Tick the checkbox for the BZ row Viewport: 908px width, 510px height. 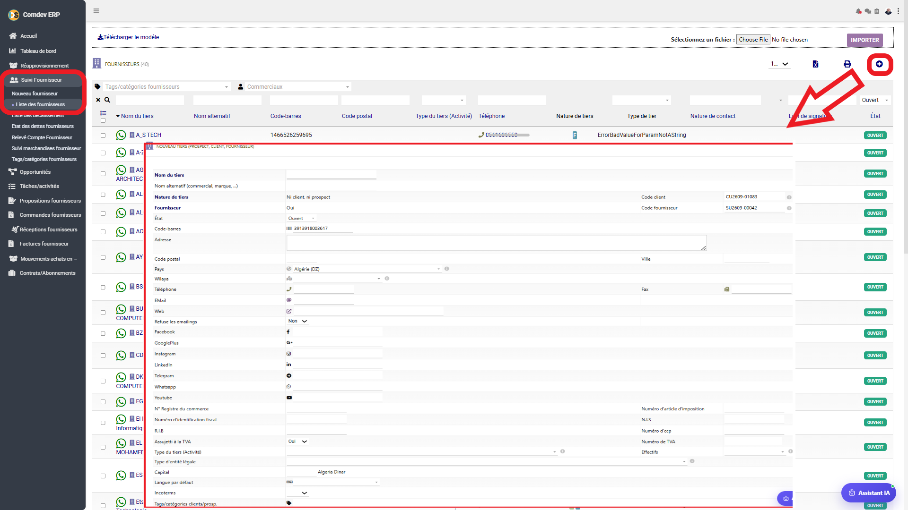click(103, 333)
